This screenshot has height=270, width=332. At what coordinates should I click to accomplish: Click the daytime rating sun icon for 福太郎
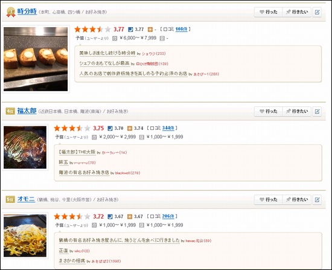tap(129, 128)
